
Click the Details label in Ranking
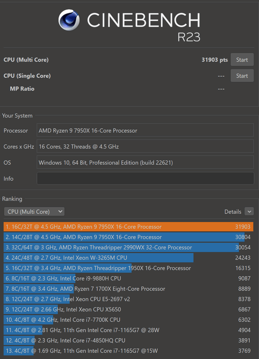coord(233,211)
